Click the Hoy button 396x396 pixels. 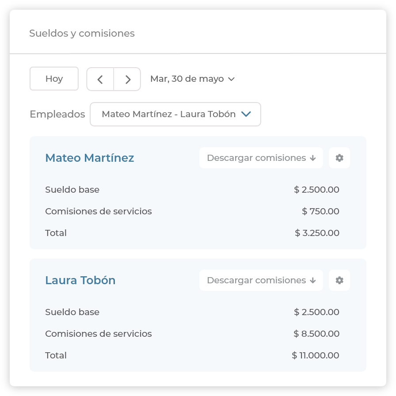(54, 79)
